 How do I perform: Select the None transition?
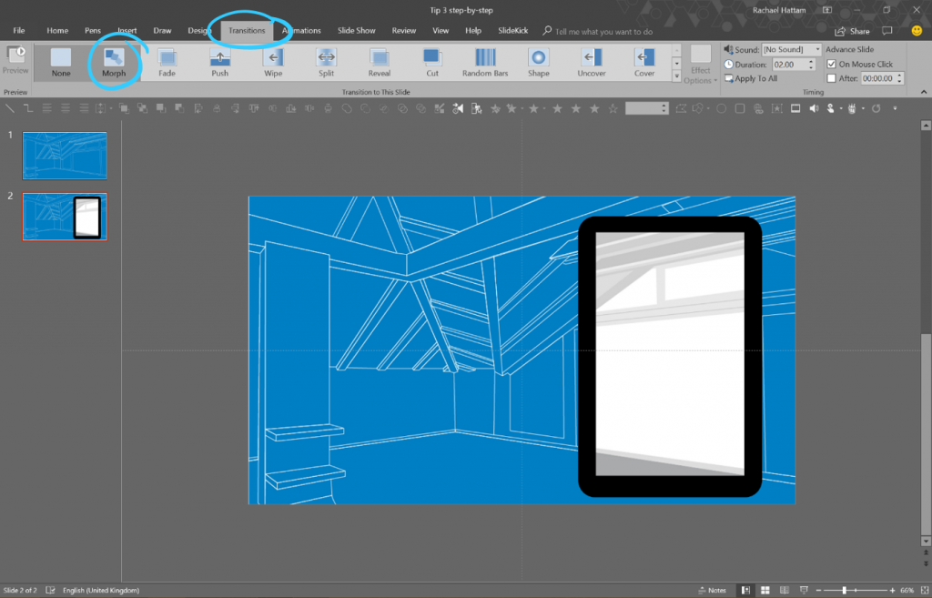(x=60, y=62)
